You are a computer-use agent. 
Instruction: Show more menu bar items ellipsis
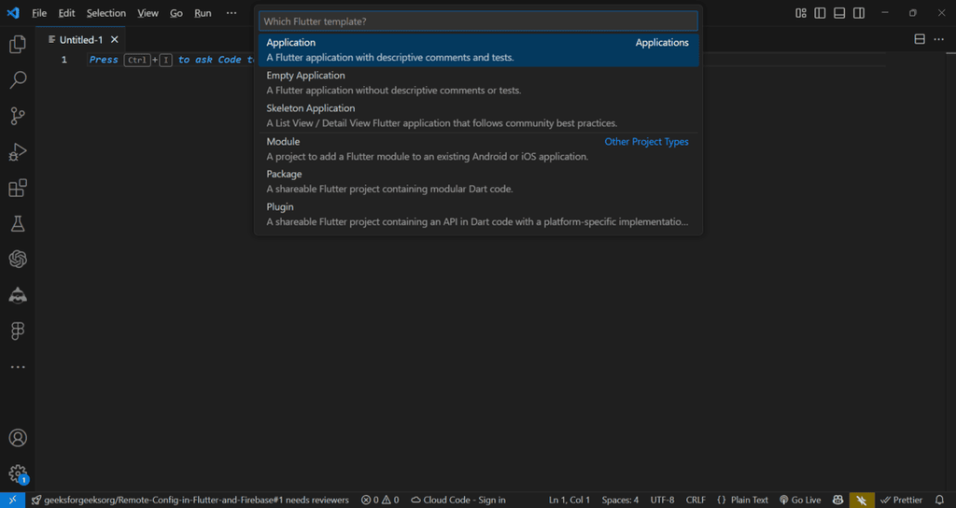(x=232, y=13)
